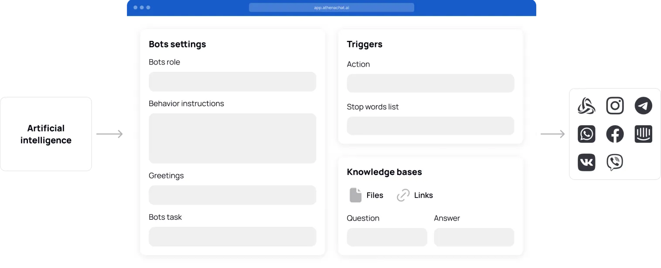Screen dimensions: 661x268
Task: Click the Bots role input field
Action: [232, 82]
